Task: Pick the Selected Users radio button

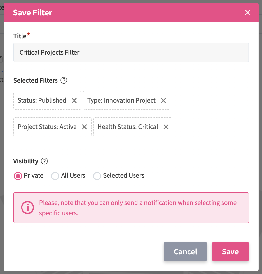Action: (97, 176)
